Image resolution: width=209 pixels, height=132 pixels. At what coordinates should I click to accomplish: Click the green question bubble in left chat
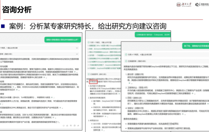click(63, 40)
